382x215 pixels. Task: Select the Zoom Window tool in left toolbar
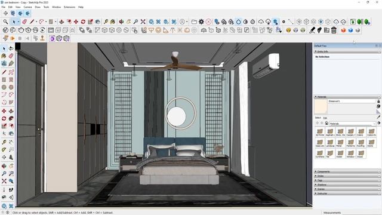click(11, 174)
